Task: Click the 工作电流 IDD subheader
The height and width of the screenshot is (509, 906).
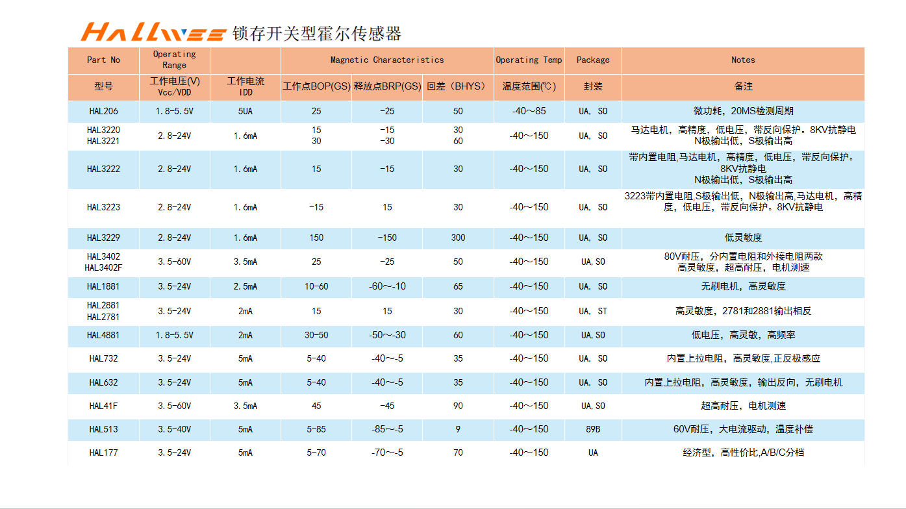Action: click(245, 86)
